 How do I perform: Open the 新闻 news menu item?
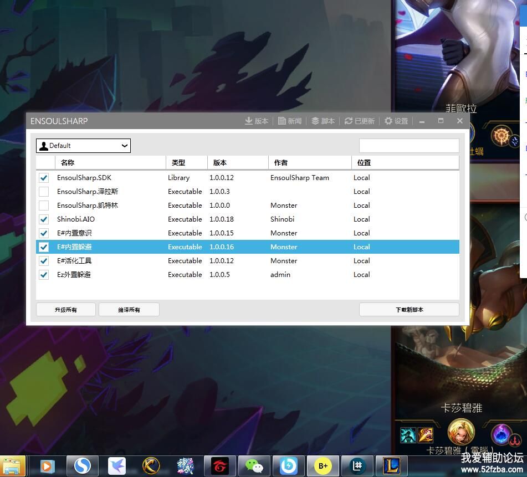point(290,121)
